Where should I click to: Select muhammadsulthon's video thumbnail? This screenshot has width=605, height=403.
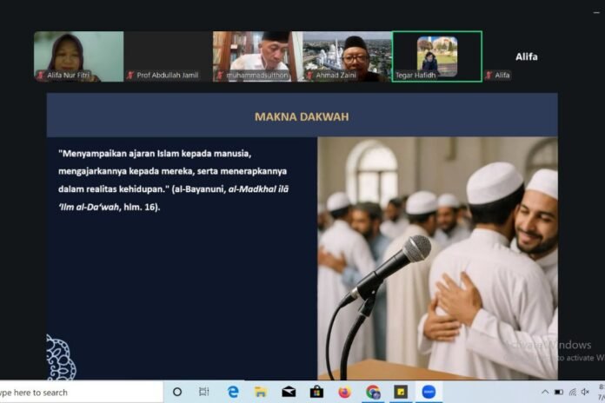[258, 56]
